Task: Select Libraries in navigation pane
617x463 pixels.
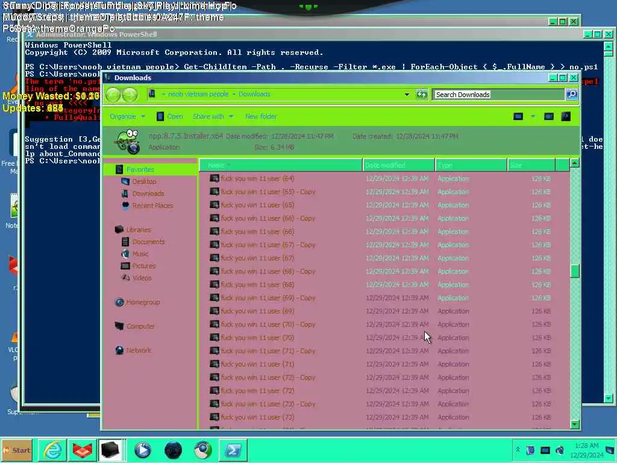Action: [x=138, y=230]
